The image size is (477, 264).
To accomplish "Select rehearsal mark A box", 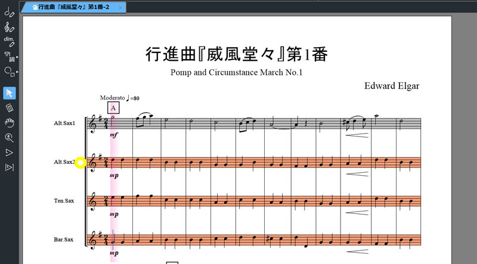I will pos(113,108).
